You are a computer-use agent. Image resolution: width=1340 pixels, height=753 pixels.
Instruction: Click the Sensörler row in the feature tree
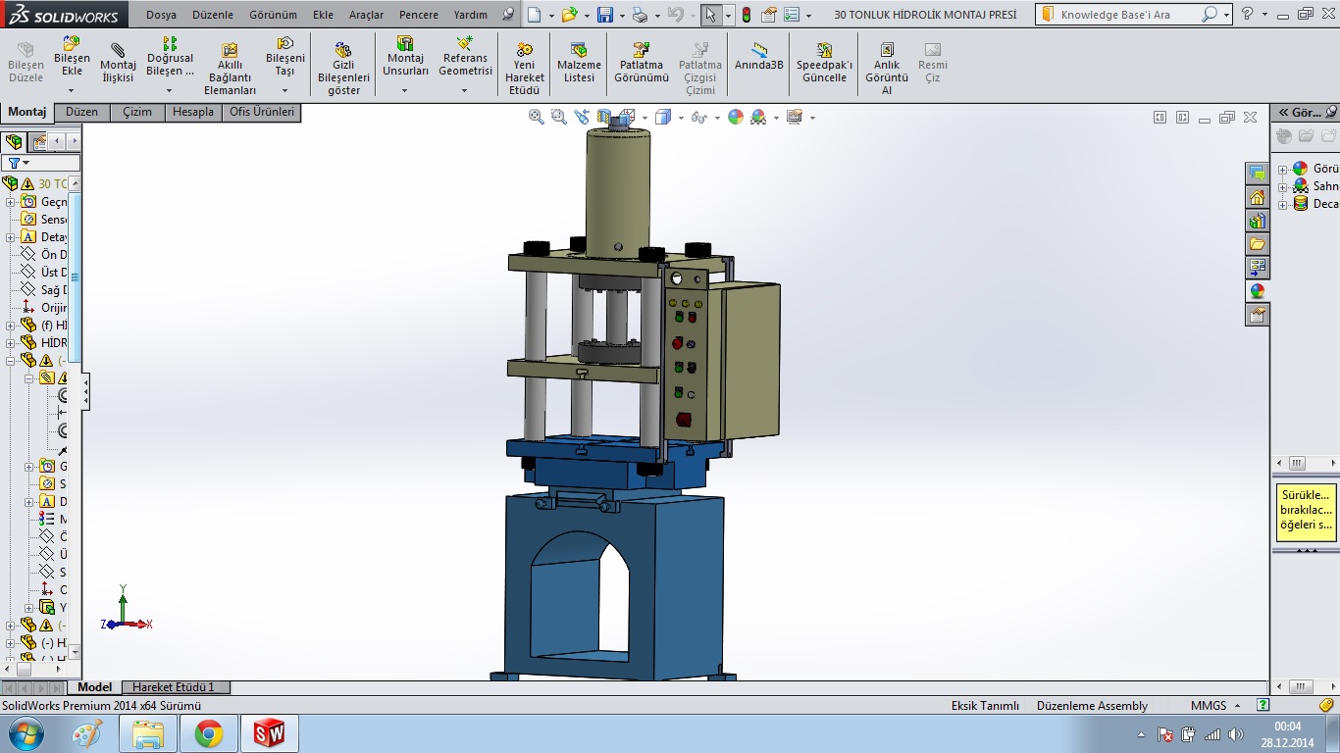pyautogui.click(x=44, y=220)
